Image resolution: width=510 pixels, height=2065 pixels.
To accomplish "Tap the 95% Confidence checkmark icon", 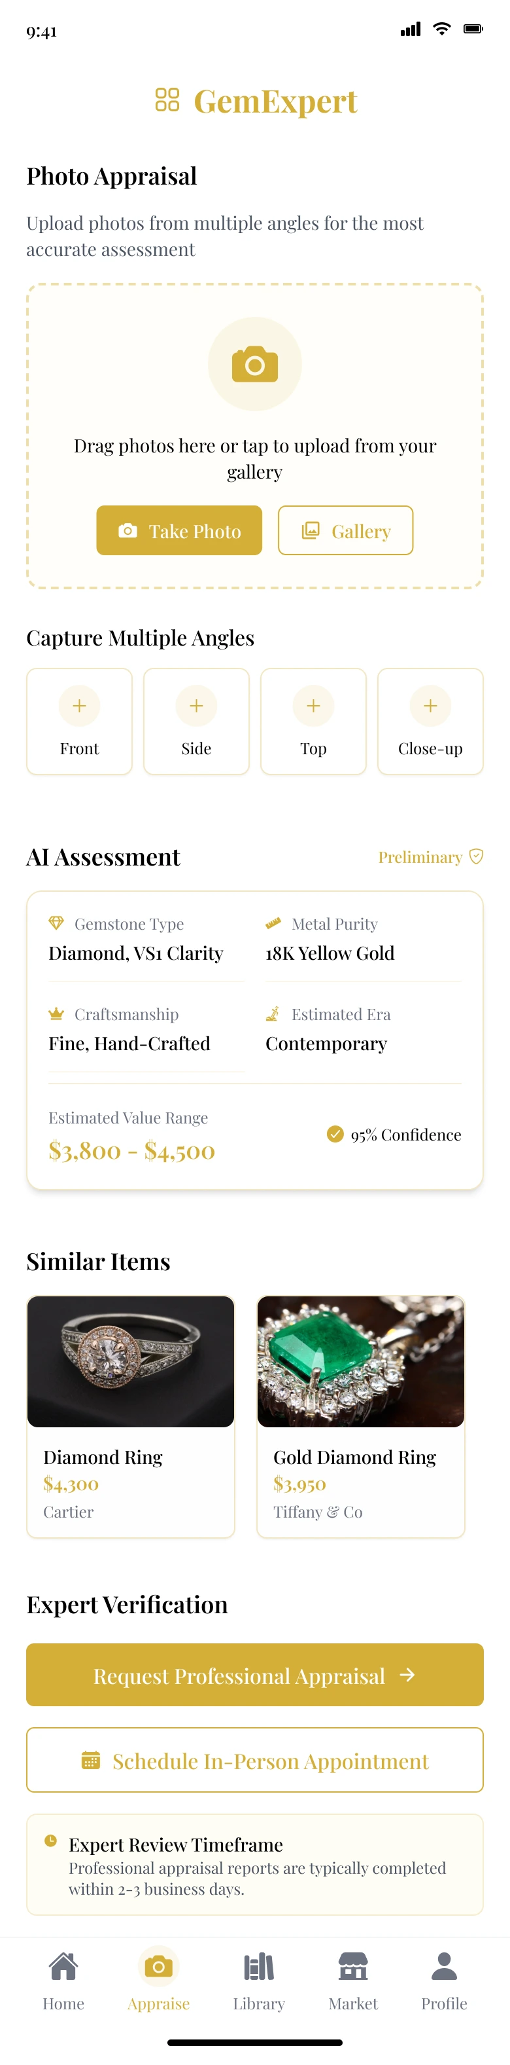I will click(335, 1133).
